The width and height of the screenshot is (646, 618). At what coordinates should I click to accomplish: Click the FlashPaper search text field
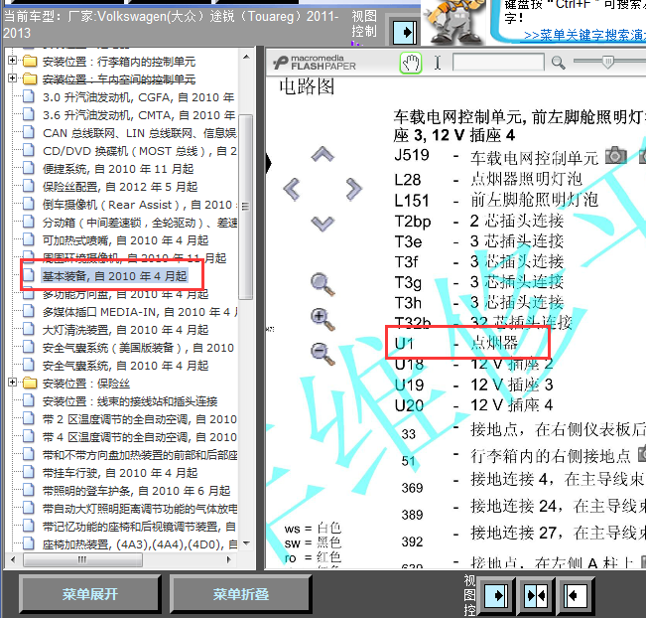point(498,63)
